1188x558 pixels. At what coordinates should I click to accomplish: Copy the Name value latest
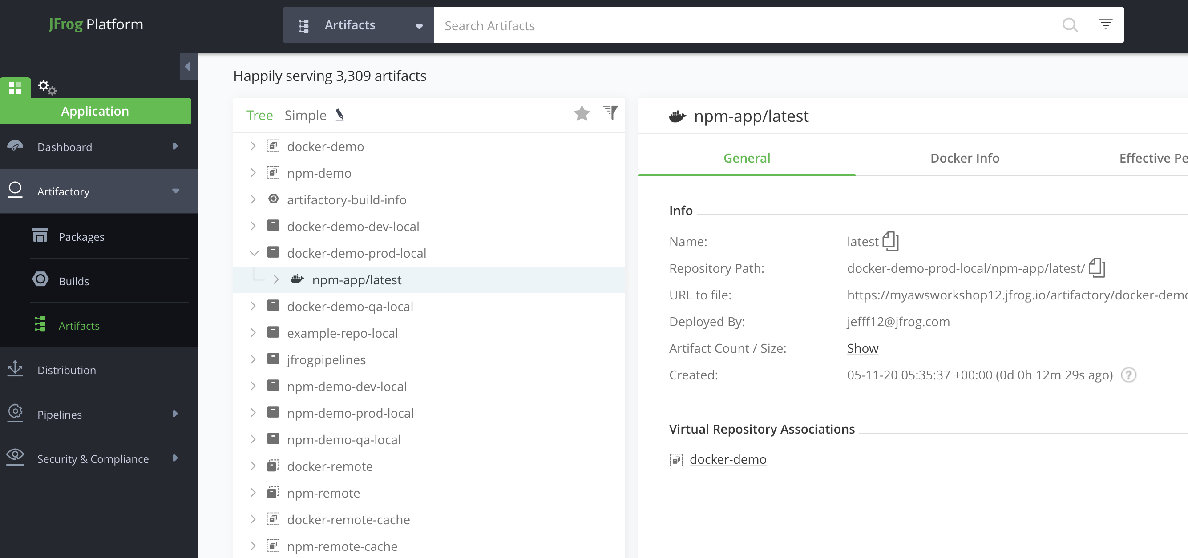click(x=890, y=241)
